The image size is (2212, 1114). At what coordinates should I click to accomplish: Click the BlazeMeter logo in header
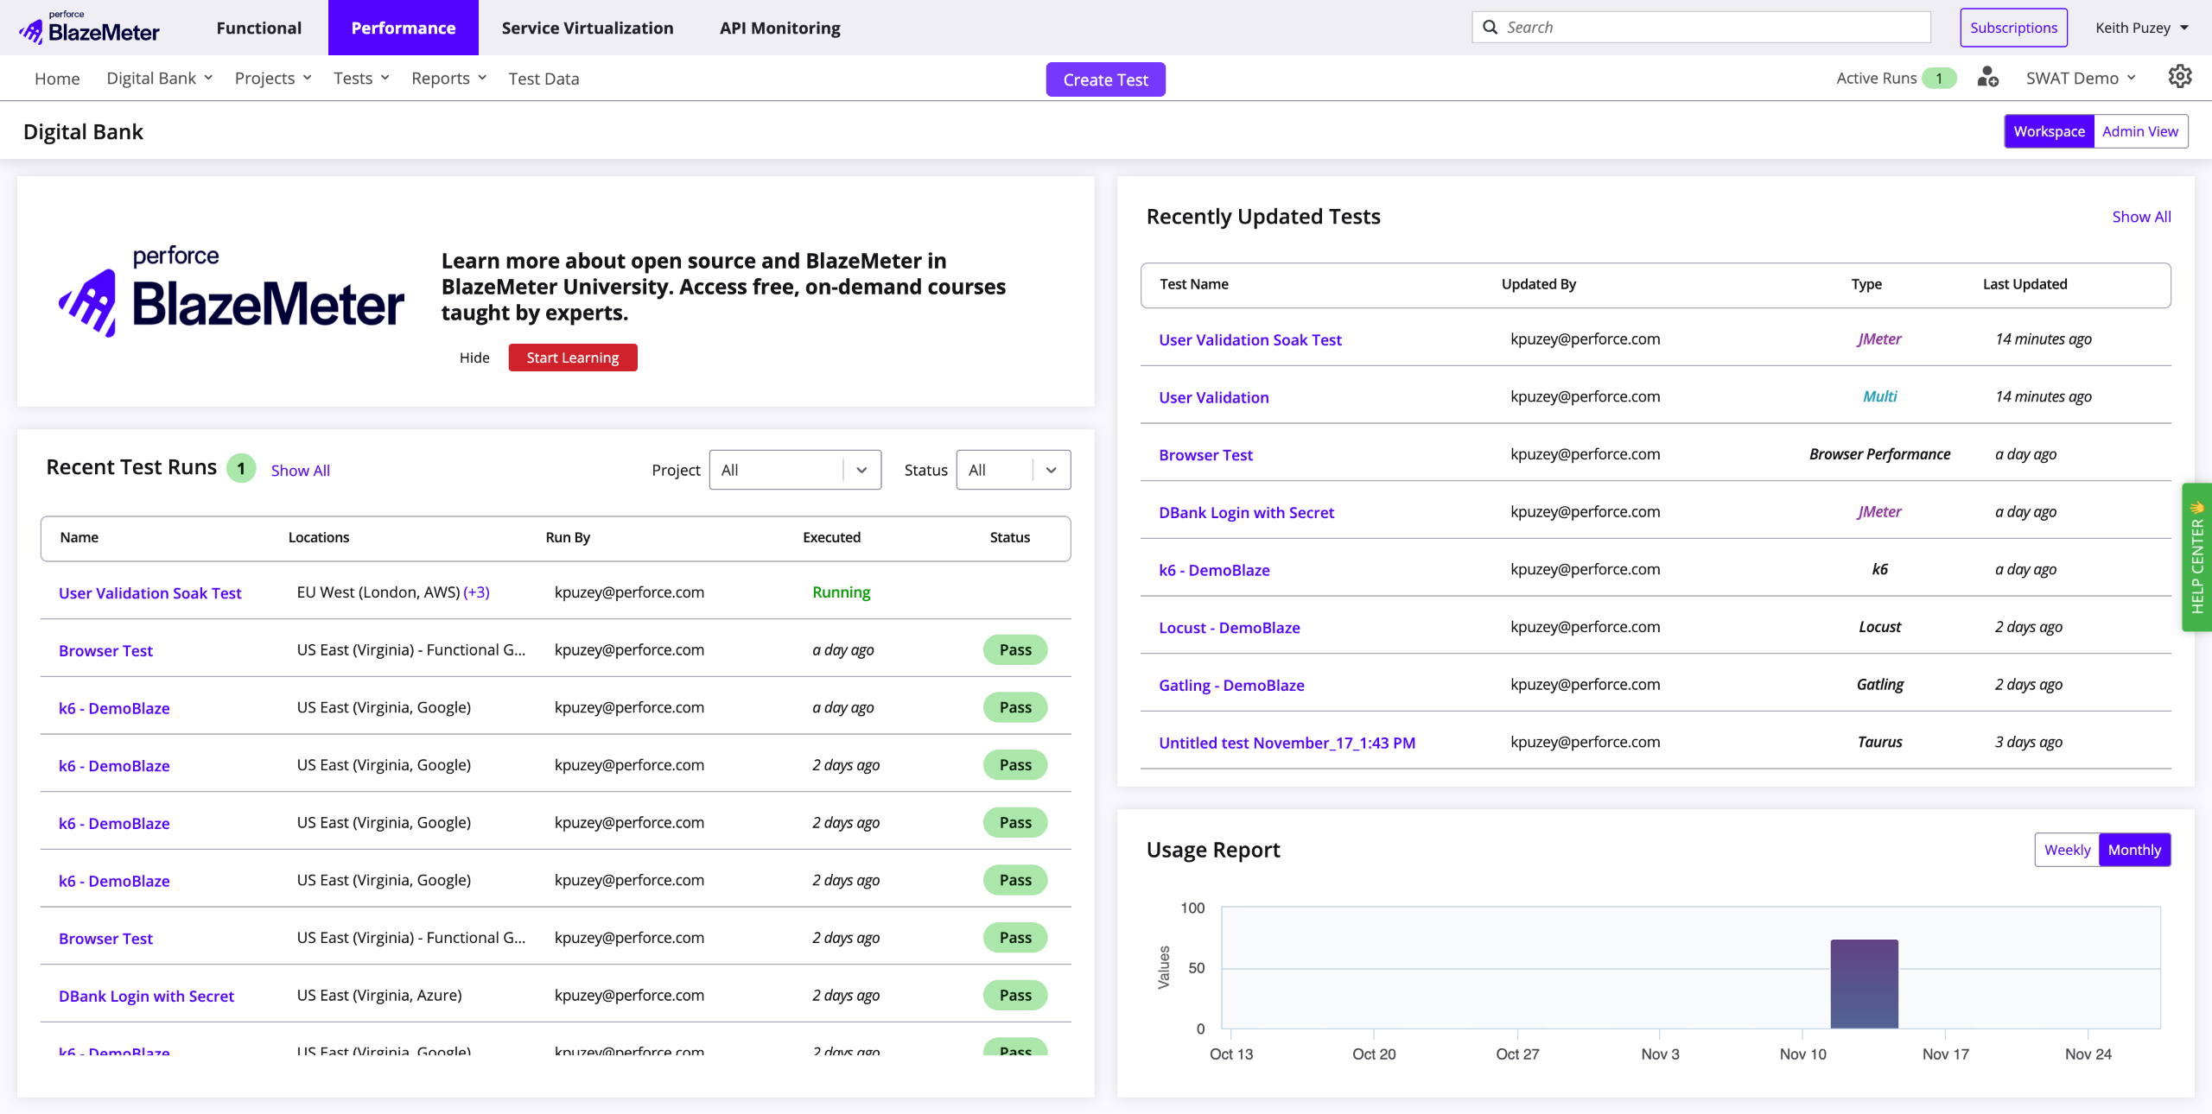(89, 28)
